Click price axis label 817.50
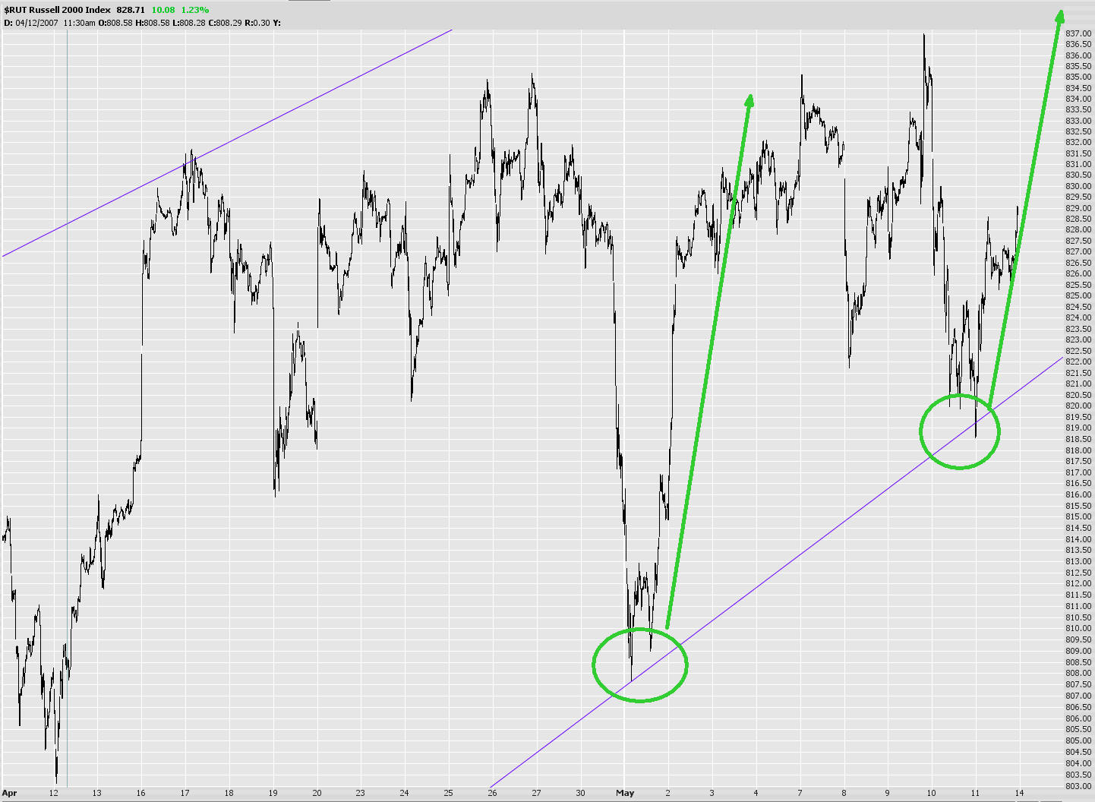The image size is (1095, 802). pyautogui.click(x=1078, y=462)
